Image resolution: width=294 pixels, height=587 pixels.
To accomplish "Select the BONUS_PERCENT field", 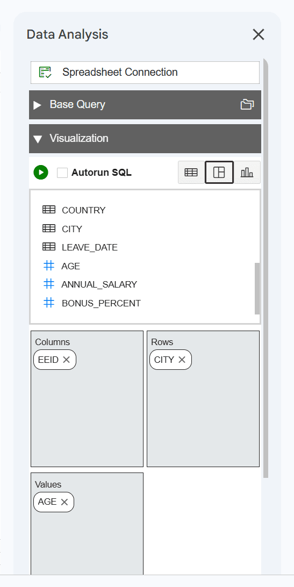I will 101,303.
